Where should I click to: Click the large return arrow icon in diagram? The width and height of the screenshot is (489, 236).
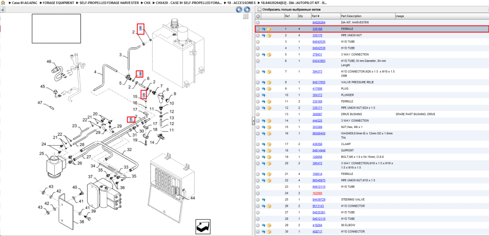[x=203, y=227]
